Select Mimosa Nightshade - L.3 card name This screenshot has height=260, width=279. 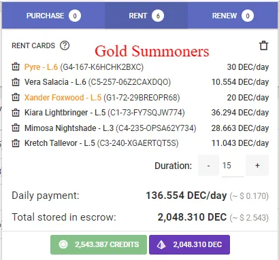point(69,128)
